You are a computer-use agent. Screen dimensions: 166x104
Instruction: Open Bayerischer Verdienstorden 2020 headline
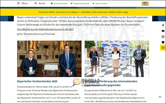[37, 81]
